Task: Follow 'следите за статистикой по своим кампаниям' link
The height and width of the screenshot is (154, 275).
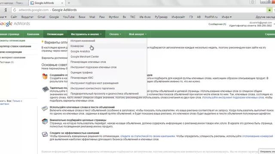Action: [x=147, y=136]
